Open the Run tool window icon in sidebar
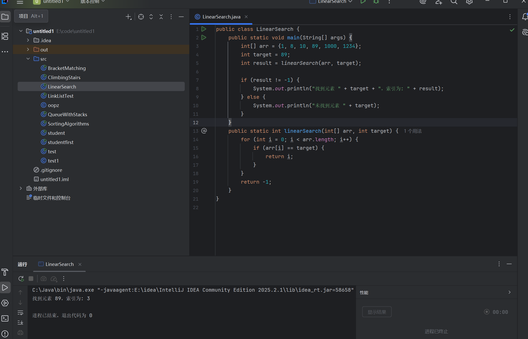The height and width of the screenshot is (339, 528). pos(5,288)
